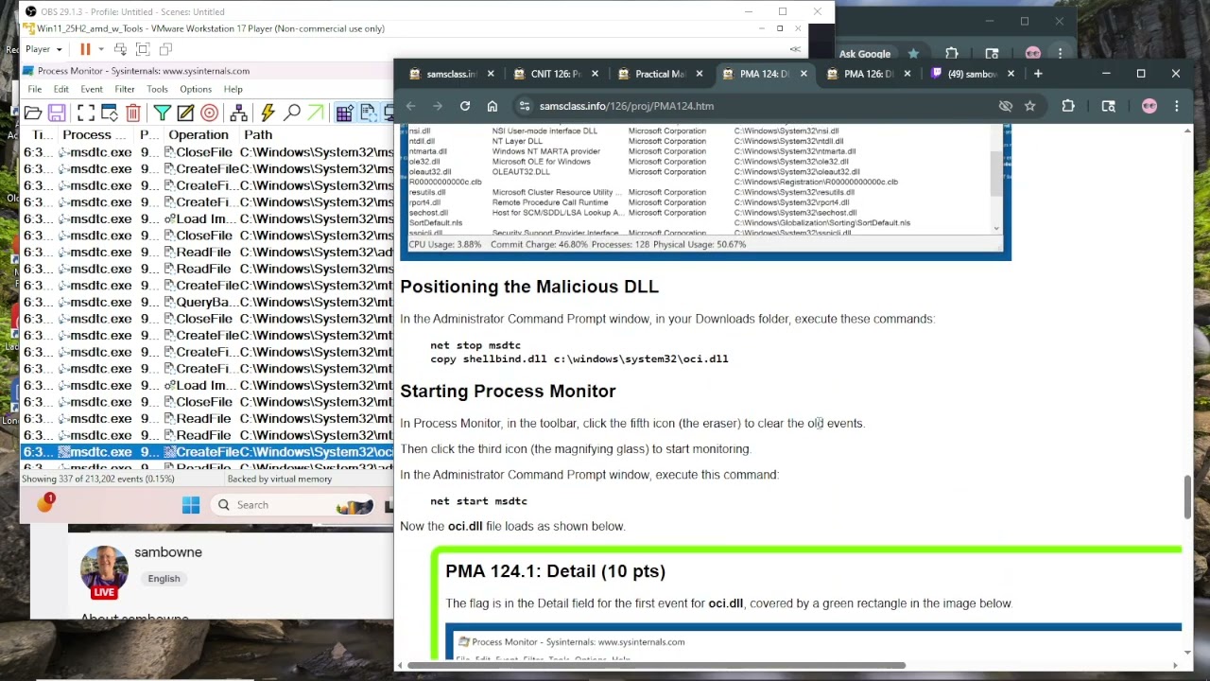The image size is (1210, 681).
Task: Expand the VMware Player dropdown menu
Action: [43, 49]
